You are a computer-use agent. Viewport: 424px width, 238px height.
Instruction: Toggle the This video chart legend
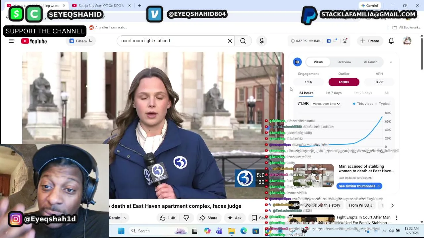pos(363,104)
